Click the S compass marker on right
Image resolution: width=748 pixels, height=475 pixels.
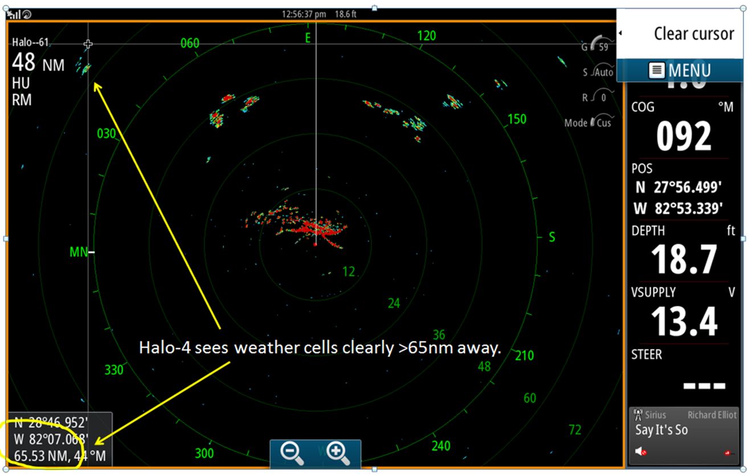pos(552,237)
